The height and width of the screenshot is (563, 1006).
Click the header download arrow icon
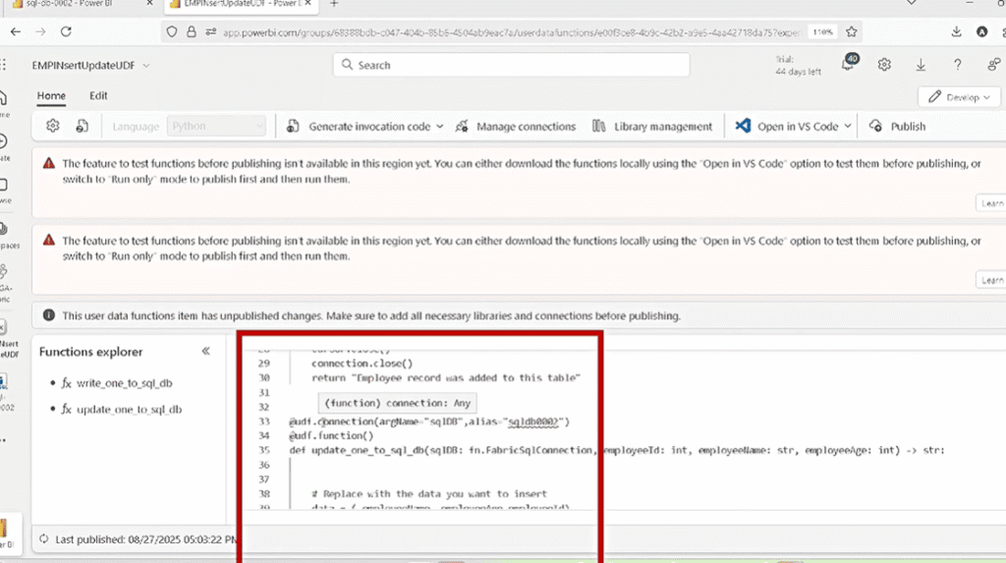tap(921, 64)
